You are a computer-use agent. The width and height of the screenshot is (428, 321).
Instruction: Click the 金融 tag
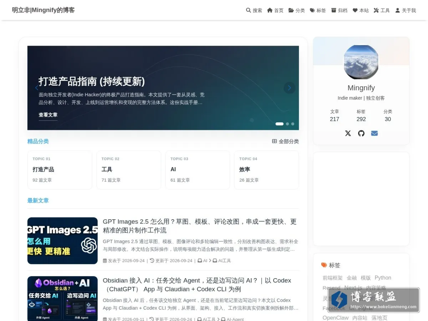click(352, 278)
